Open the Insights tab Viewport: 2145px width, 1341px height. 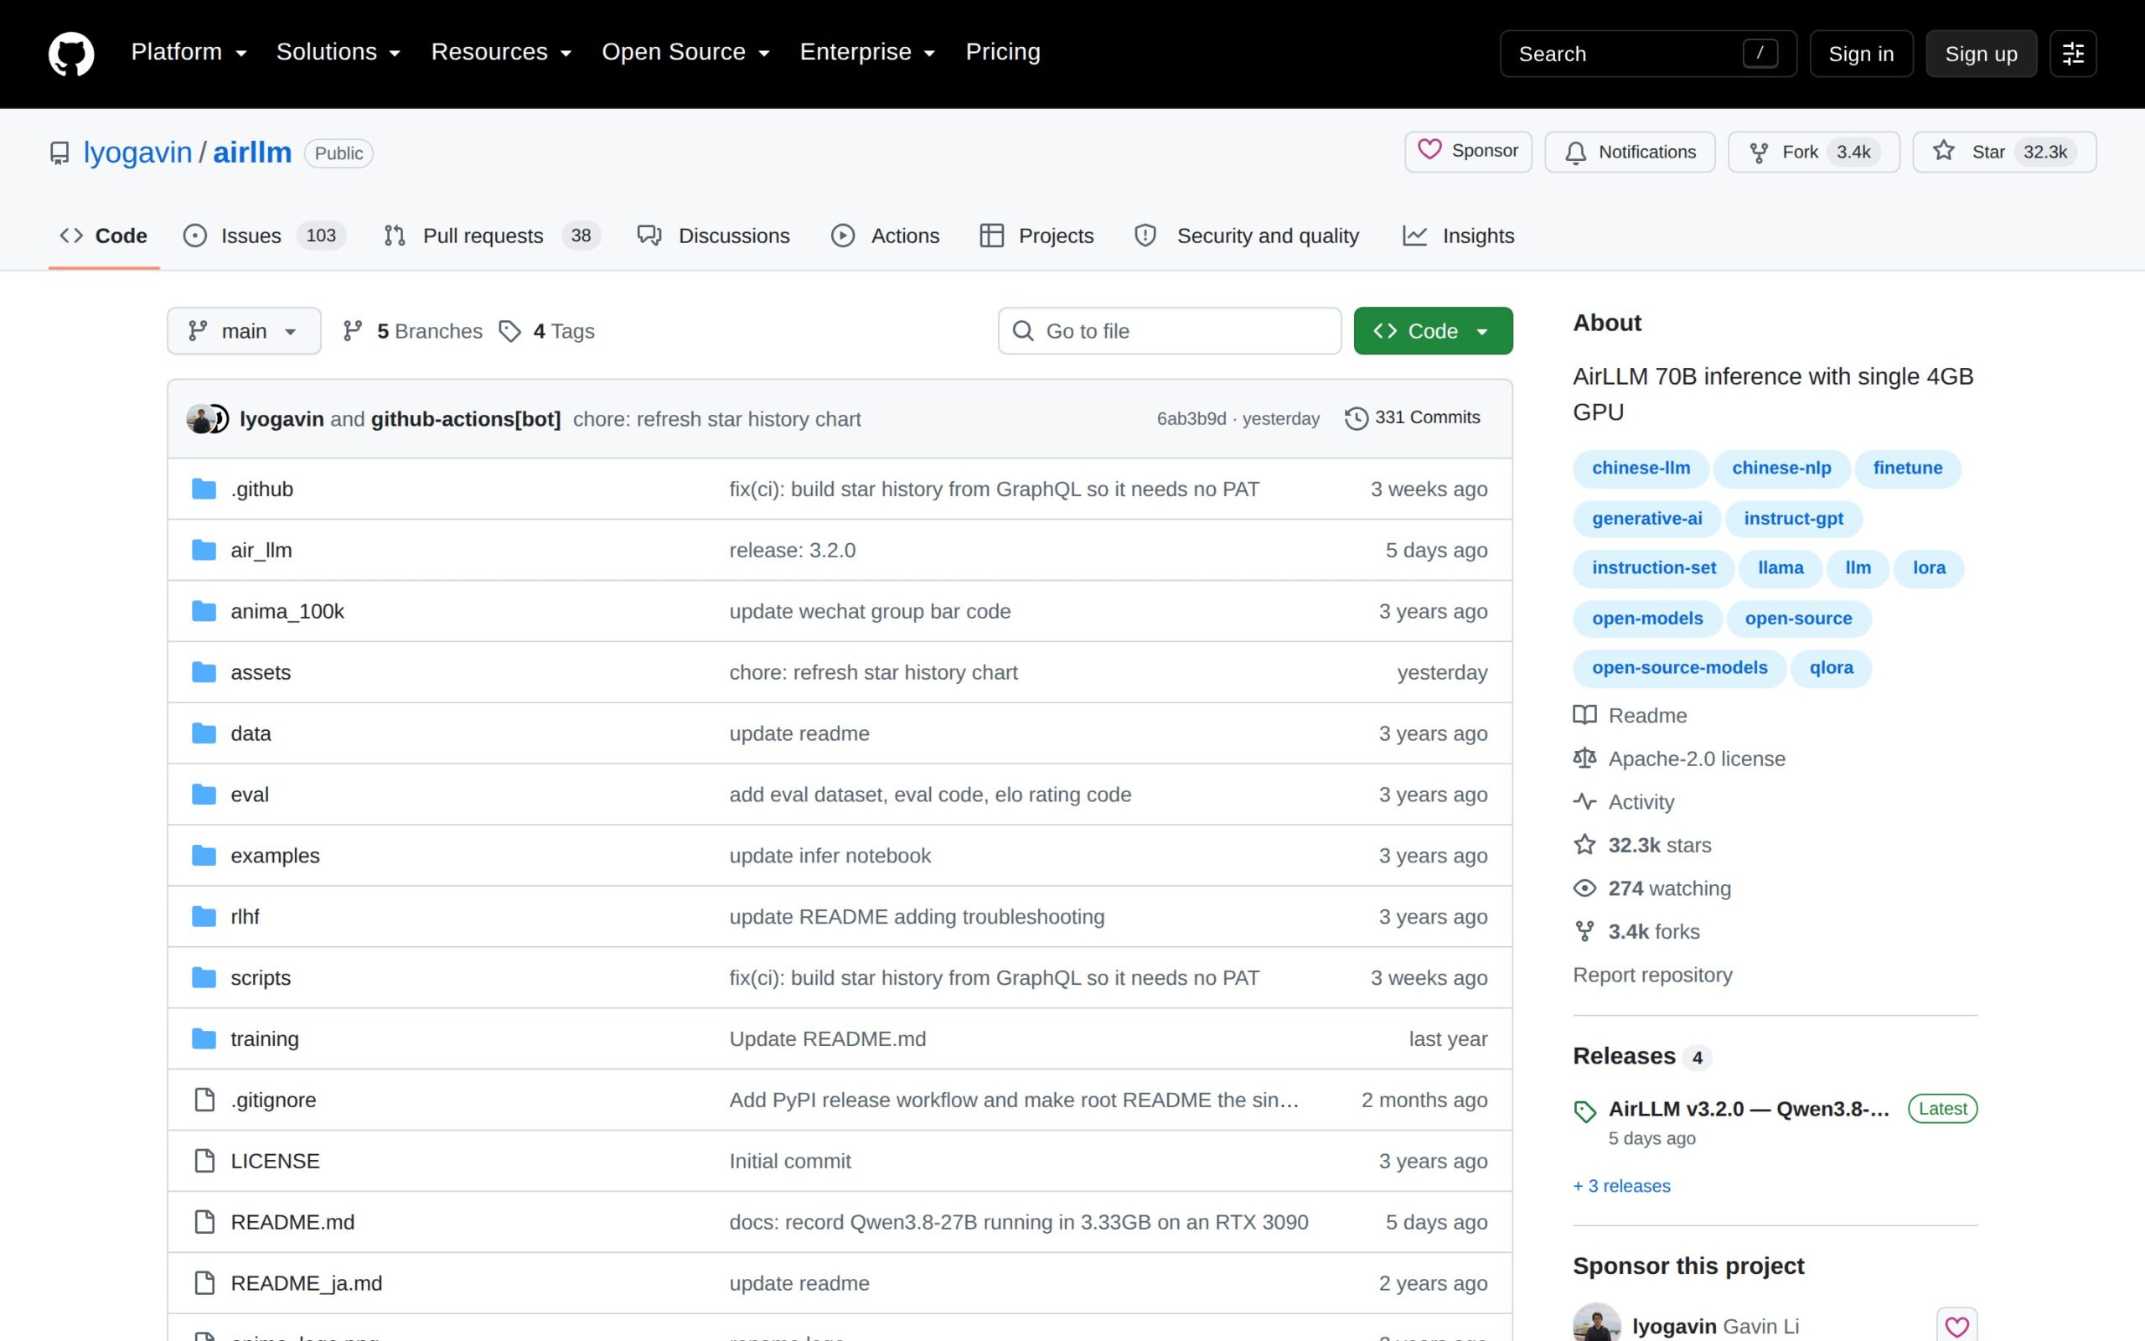pos(1458,236)
